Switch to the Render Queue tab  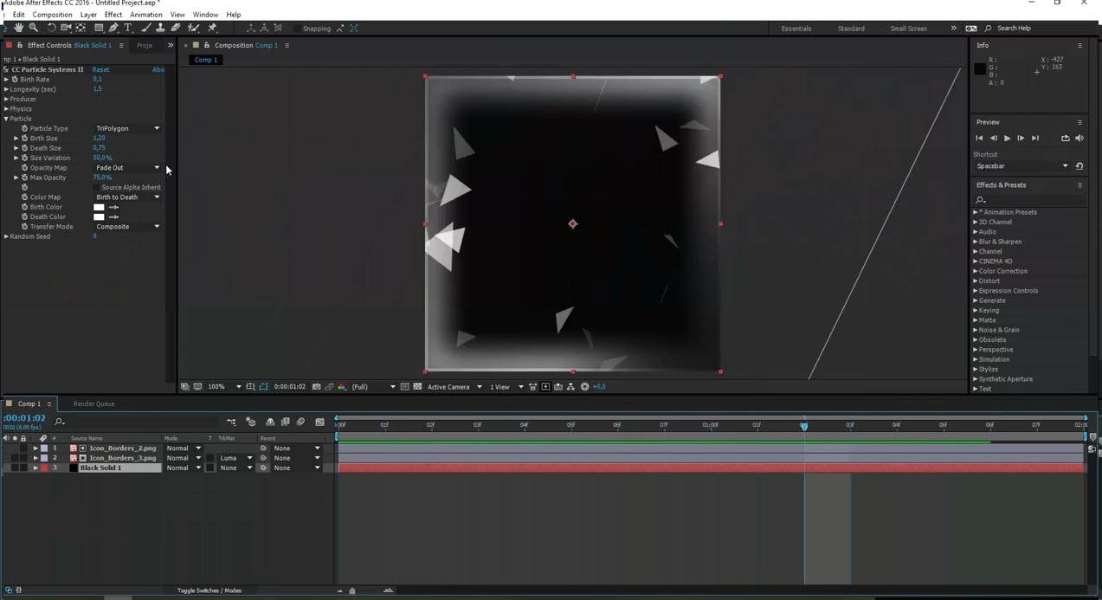(x=93, y=403)
